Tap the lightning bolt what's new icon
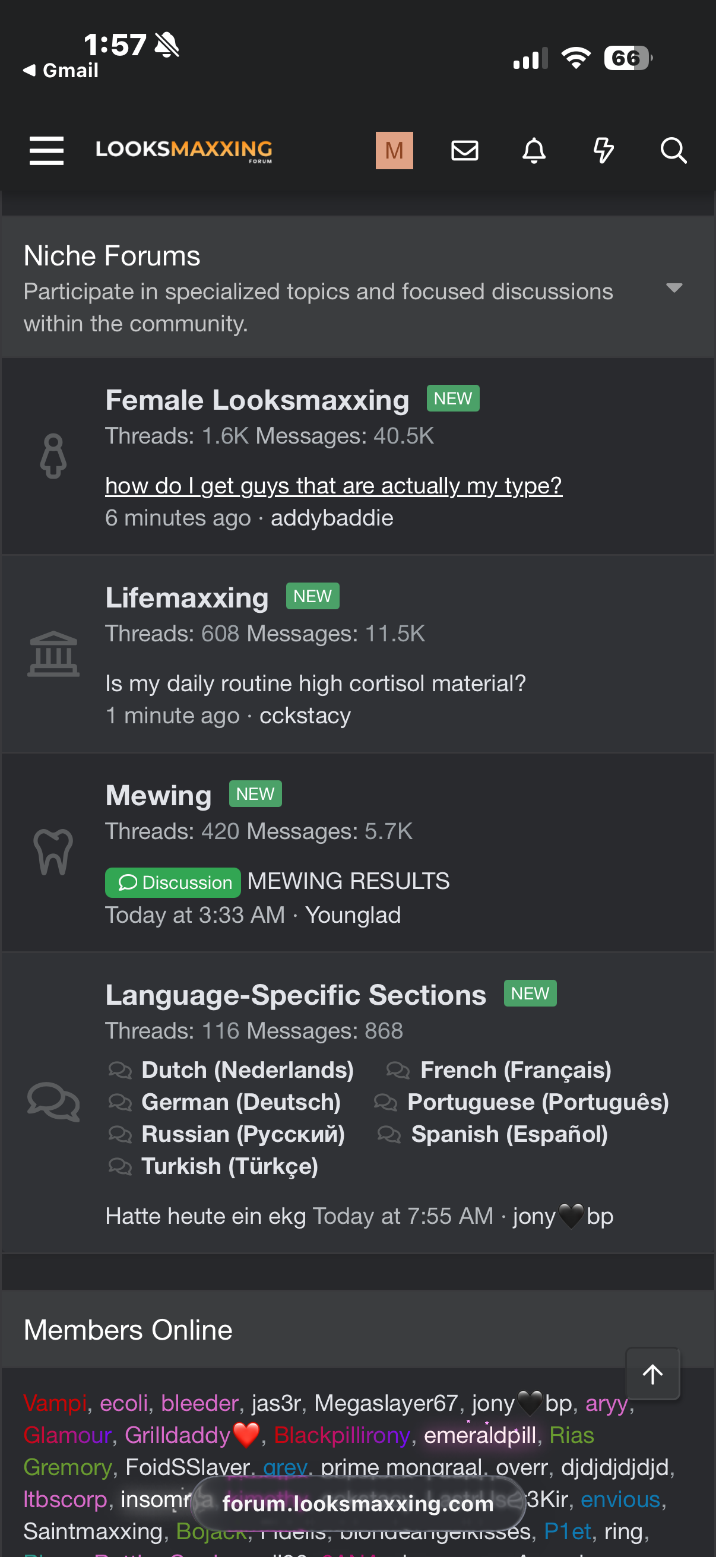 603,150
